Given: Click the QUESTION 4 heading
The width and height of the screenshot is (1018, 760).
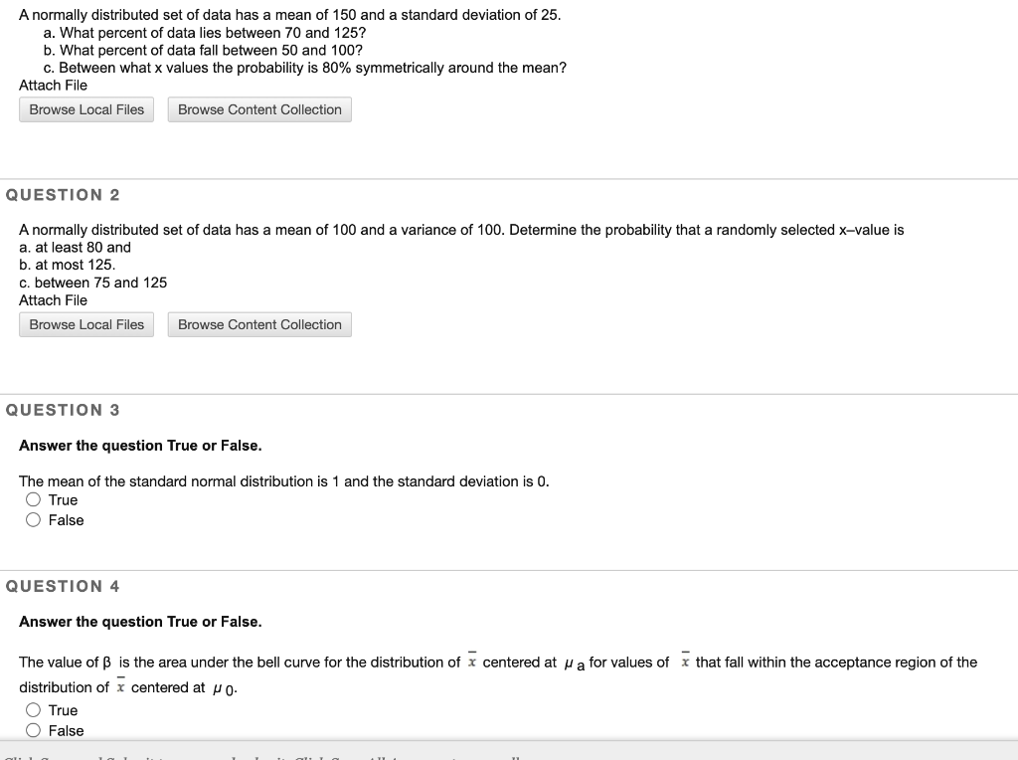Looking at the screenshot, I should pos(63,586).
